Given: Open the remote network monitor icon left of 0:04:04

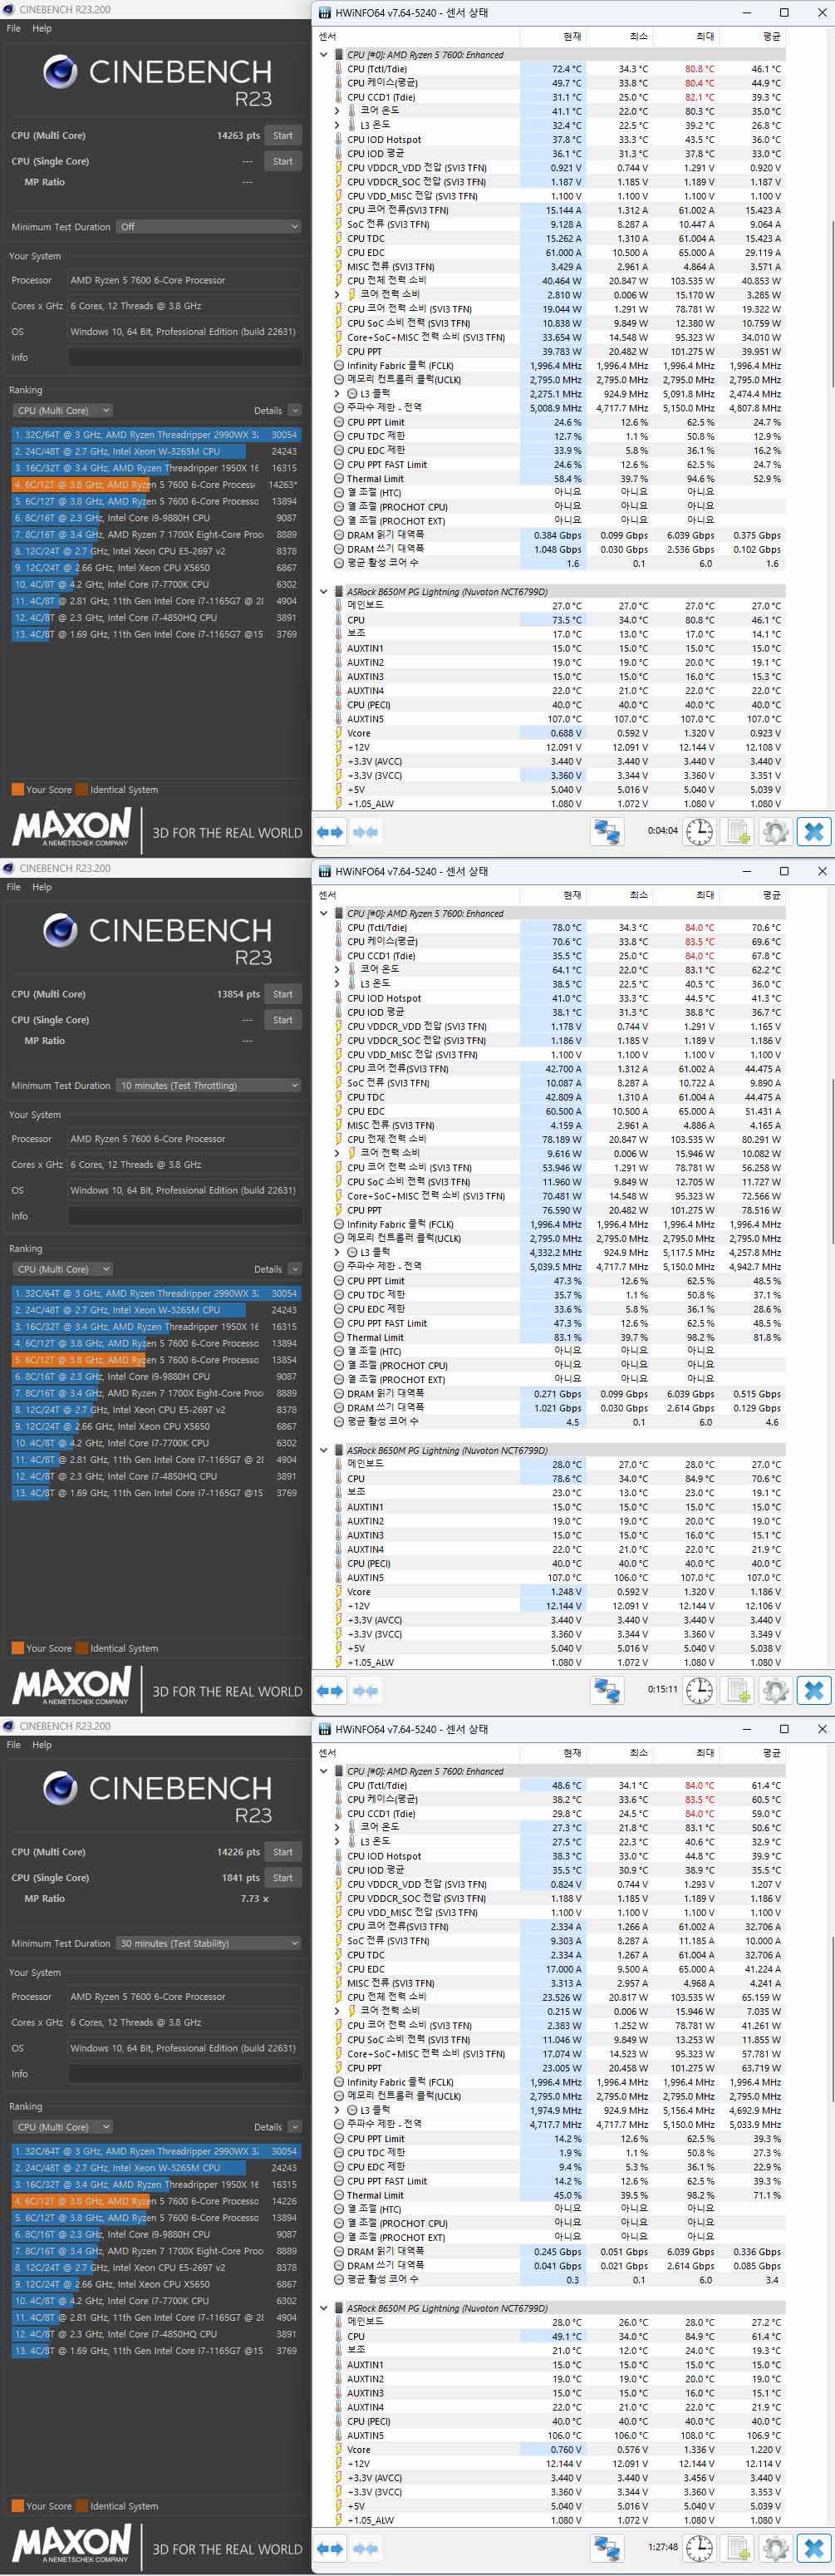Looking at the screenshot, I should (607, 831).
